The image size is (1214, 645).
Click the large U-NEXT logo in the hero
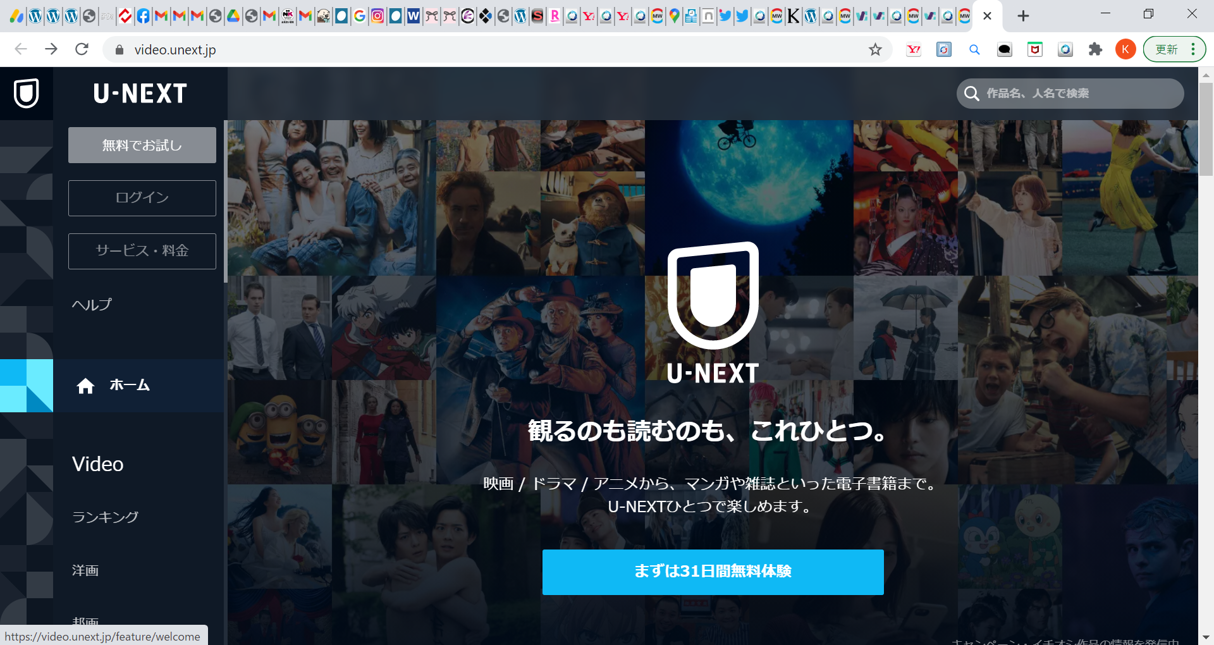713,313
